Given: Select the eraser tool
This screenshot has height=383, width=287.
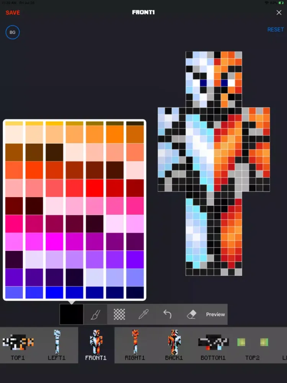Looking at the screenshot, I should click(x=192, y=314).
